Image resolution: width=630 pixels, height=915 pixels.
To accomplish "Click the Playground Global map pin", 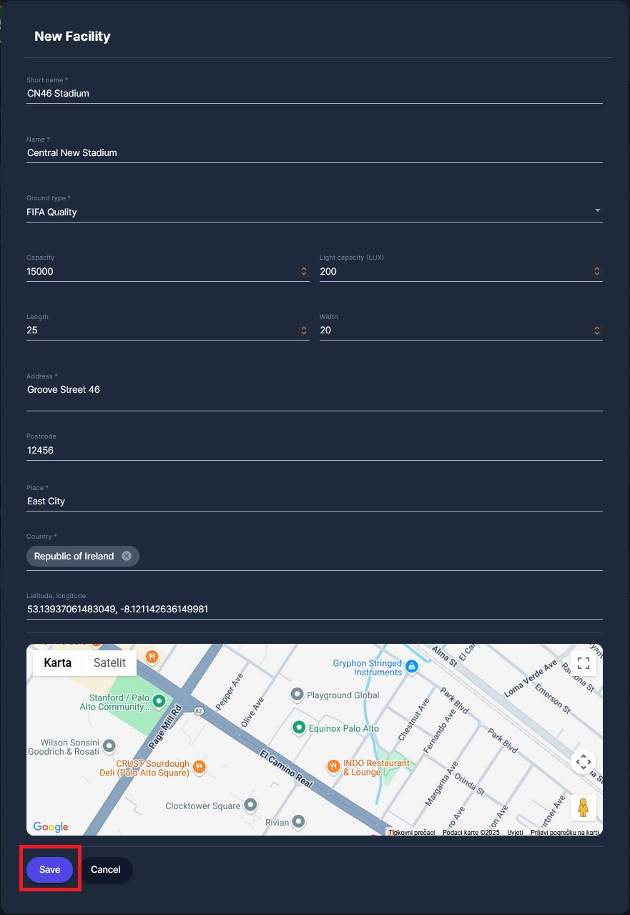I will 297,695.
